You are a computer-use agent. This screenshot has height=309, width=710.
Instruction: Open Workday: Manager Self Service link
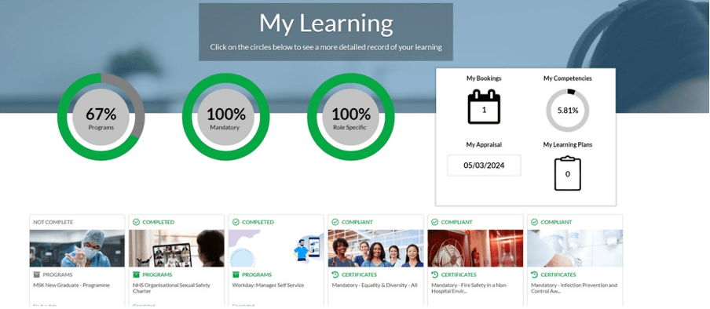coord(268,285)
